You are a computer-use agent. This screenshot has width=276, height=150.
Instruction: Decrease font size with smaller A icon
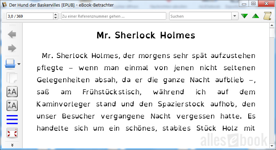[x=12, y=105]
